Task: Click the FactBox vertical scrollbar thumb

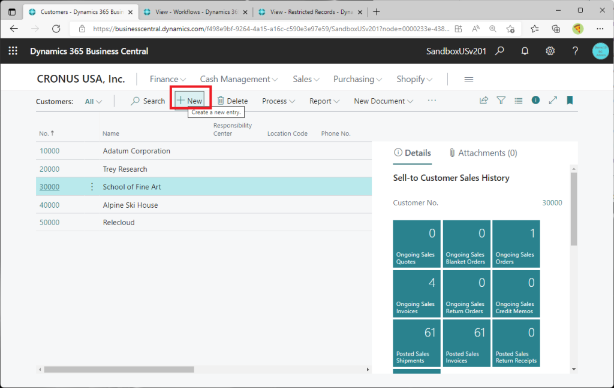Action: point(574,209)
